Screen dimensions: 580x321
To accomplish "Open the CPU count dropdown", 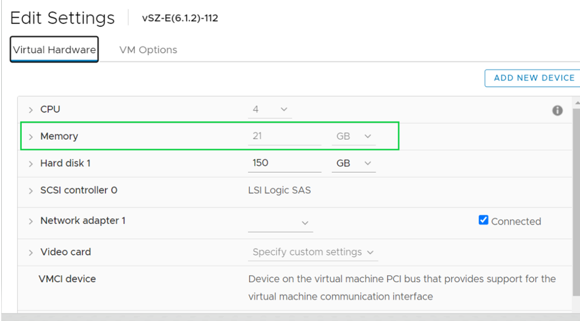I will tap(270, 109).
